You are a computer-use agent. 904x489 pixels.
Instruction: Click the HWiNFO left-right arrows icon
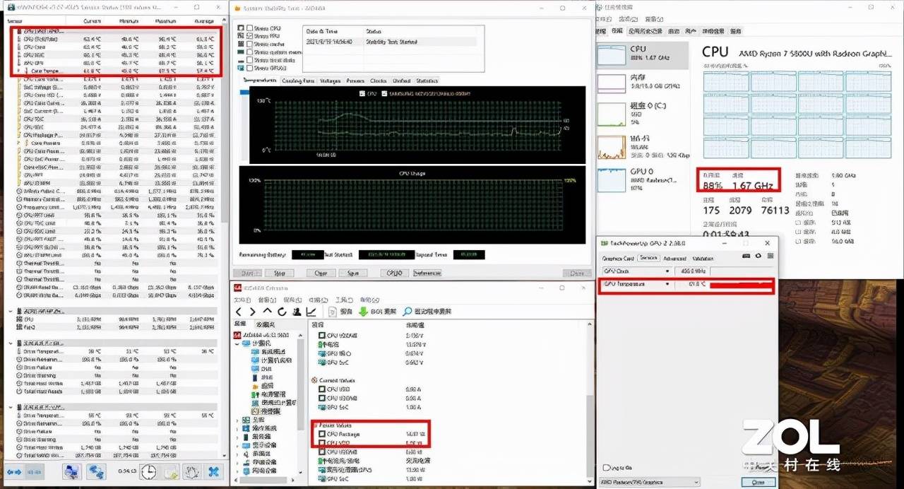pos(15,471)
